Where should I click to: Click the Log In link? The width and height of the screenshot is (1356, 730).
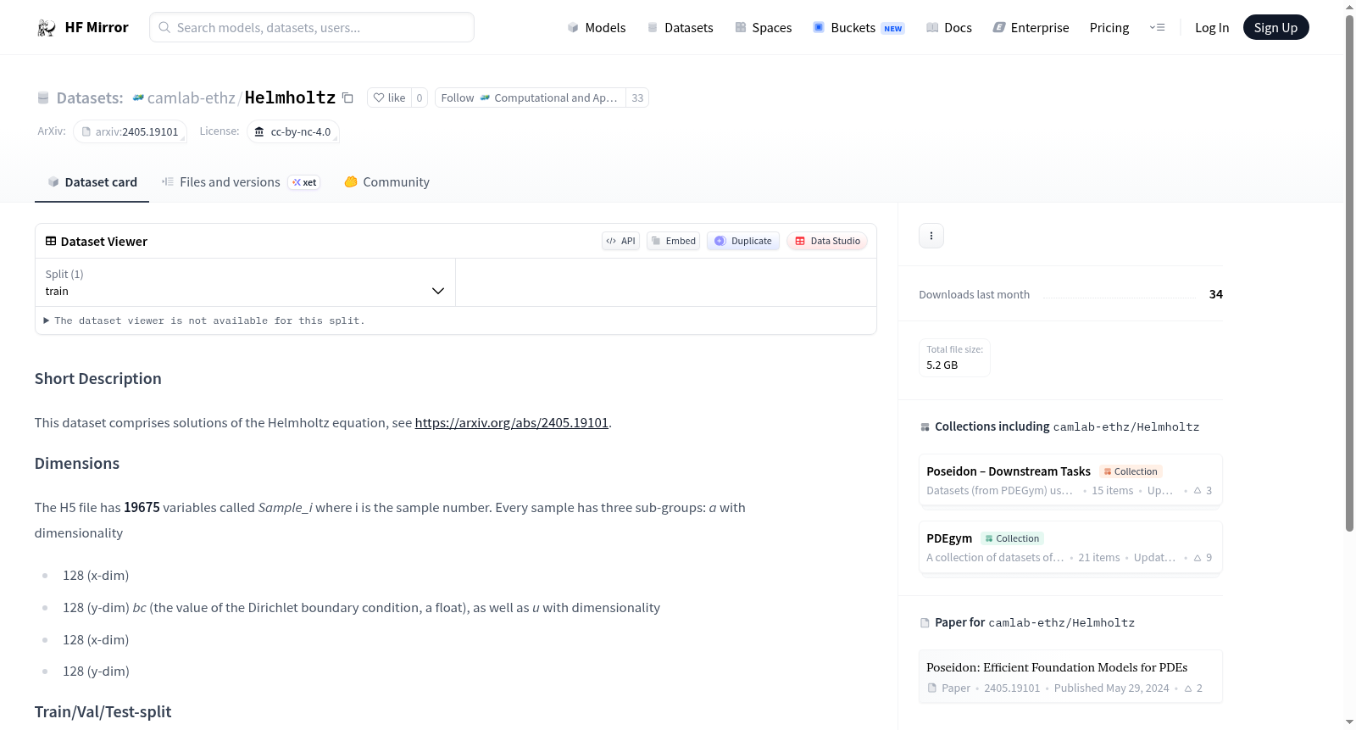tap(1212, 28)
